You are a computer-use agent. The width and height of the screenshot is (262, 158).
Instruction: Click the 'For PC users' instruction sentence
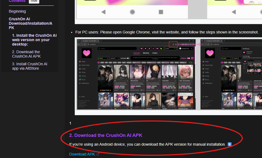click(167, 32)
